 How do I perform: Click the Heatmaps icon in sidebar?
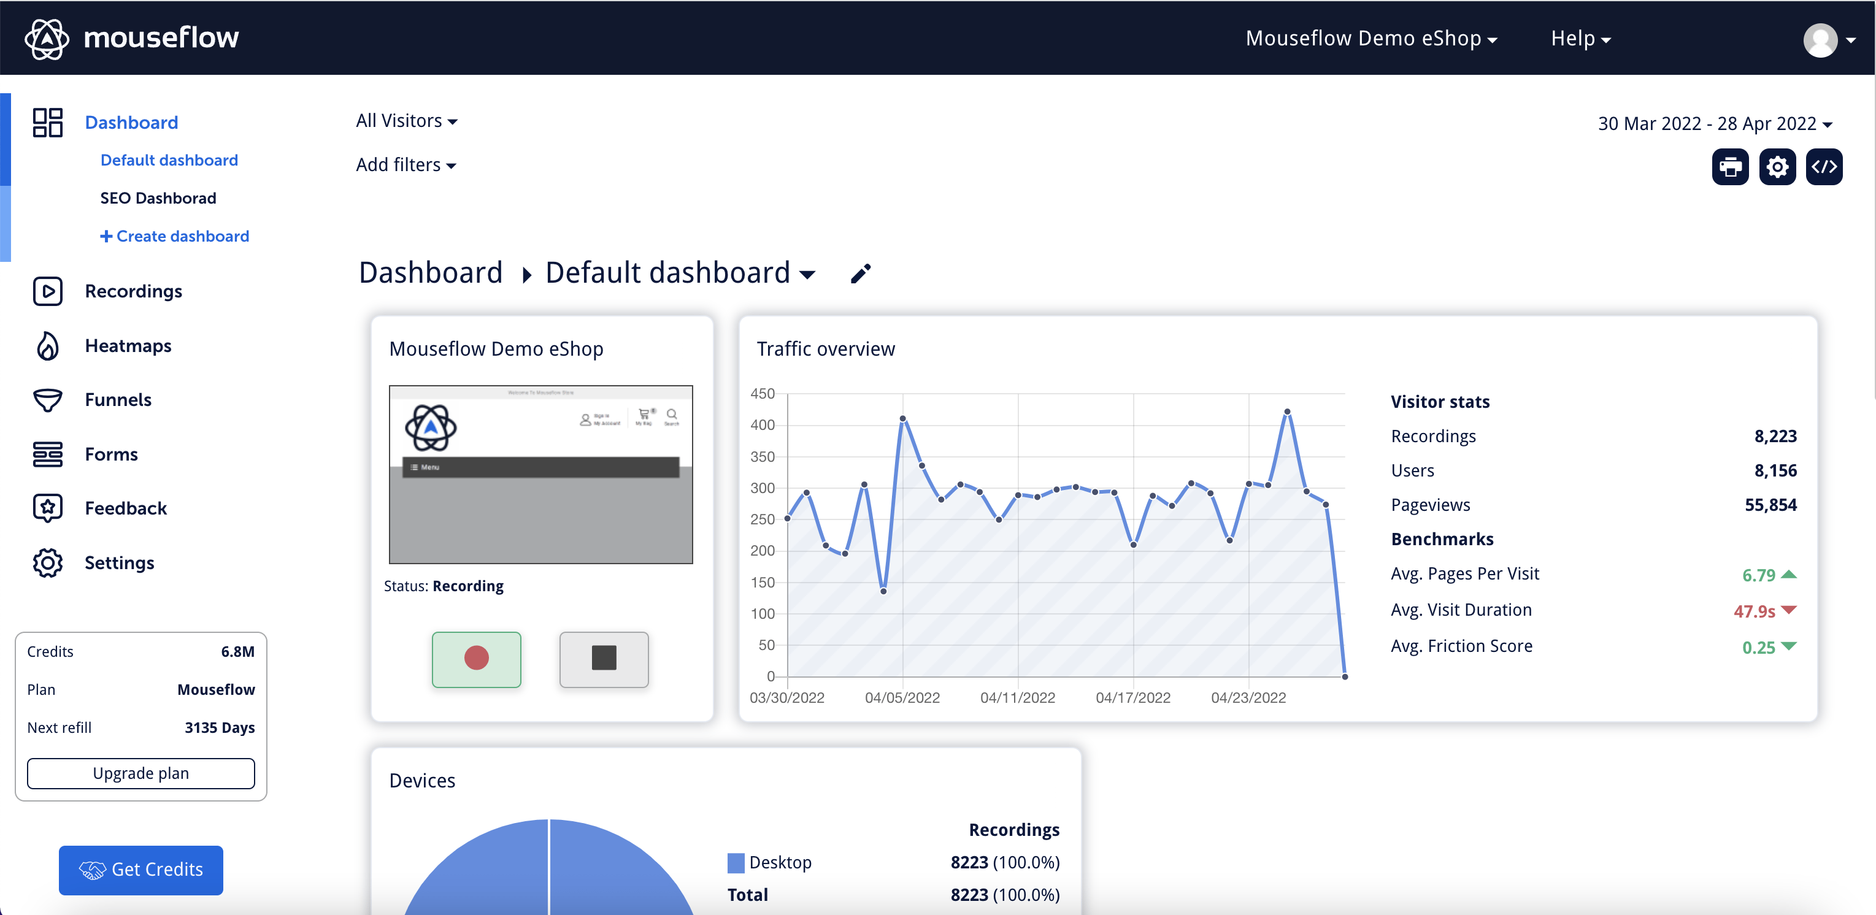[x=48, y=346]
